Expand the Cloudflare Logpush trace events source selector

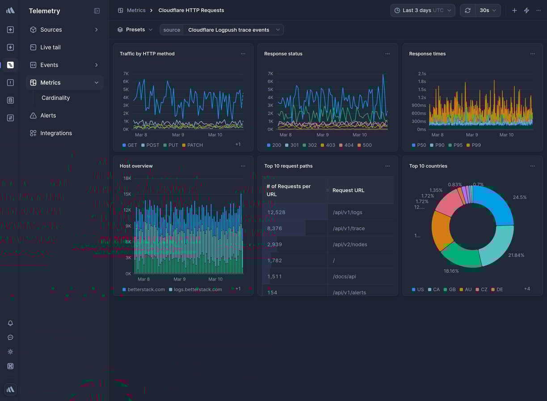[233, 30]
